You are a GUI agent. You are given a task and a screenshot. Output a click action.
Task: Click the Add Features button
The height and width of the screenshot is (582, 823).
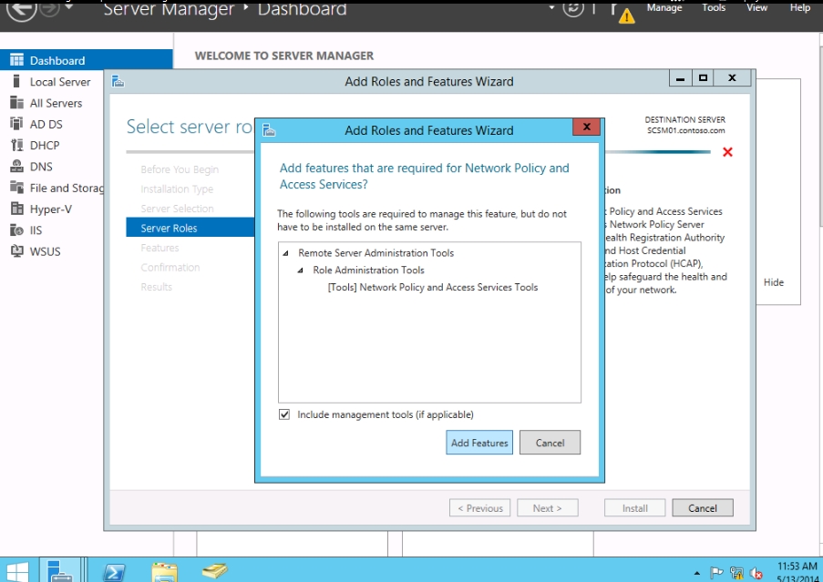click(x=479, y=443)
